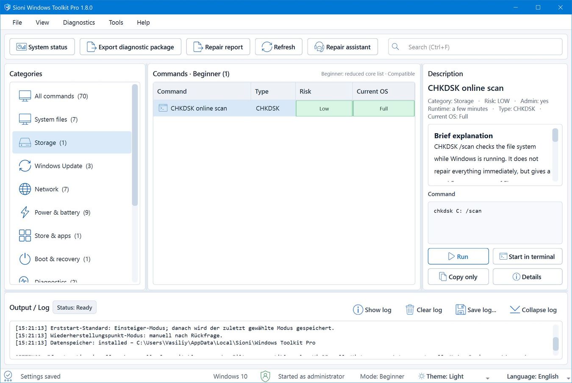Click the Brief explanation scrollbar
This screenshot has height=383, width=572.
point(555,135)
